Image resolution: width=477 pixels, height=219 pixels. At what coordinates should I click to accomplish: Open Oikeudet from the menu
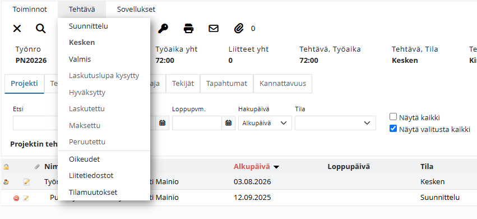coord(104,159)
